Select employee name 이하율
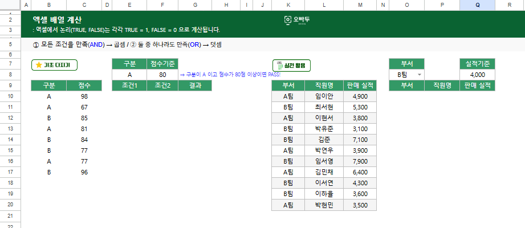The height and width of the screenshot is (228, 525). coord(324,194)
